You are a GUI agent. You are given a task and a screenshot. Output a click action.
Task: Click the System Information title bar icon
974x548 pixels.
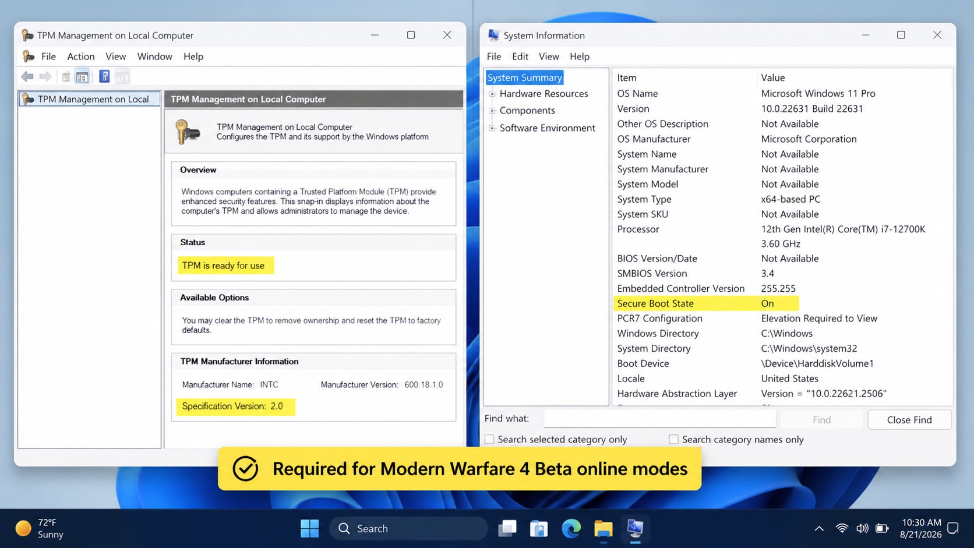pyautogui.click(x=493, y=35)
